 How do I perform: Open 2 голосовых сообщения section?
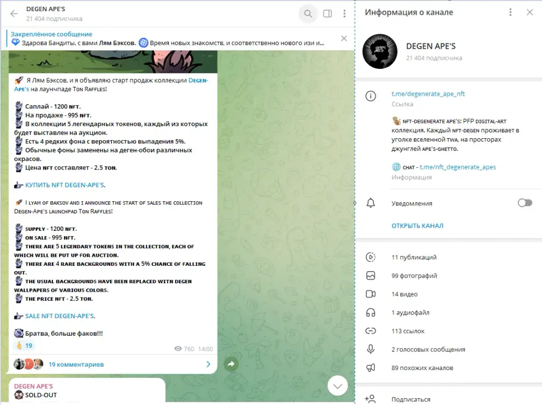(x=449, y=349)
